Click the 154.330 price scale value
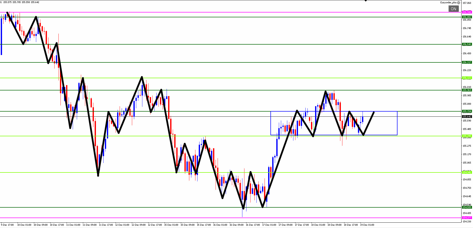The image size is (473, 228). click(x=467, y=222)
